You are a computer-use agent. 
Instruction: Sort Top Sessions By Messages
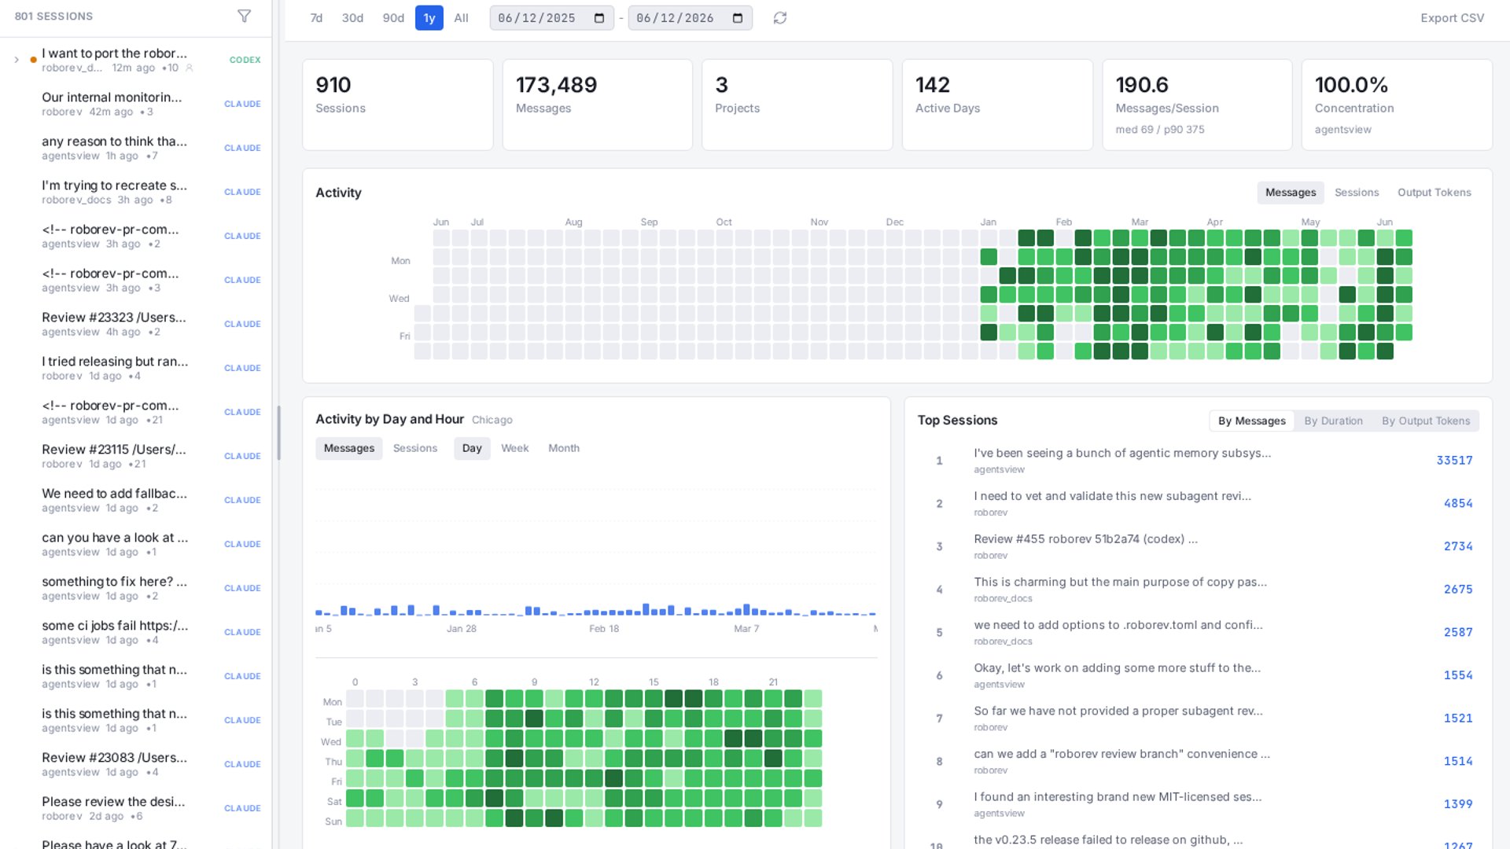point(1252,421)
